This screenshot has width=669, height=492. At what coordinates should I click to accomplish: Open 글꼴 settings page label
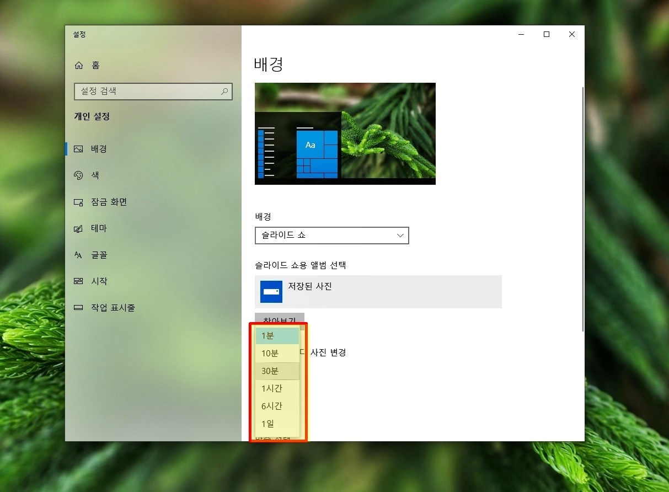(x=99, y=255)
